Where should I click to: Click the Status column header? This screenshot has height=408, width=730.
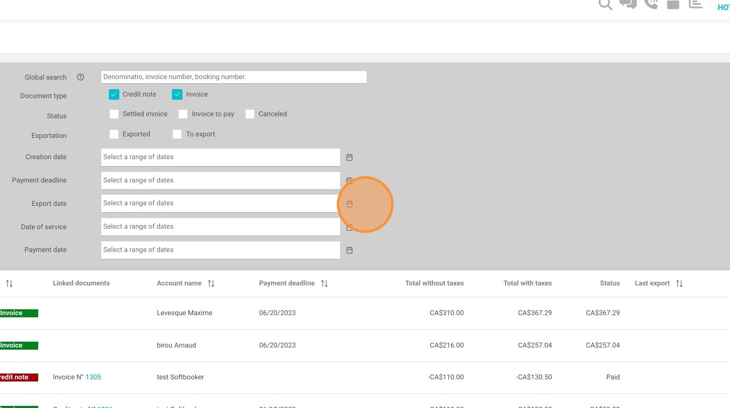[610, 283]
